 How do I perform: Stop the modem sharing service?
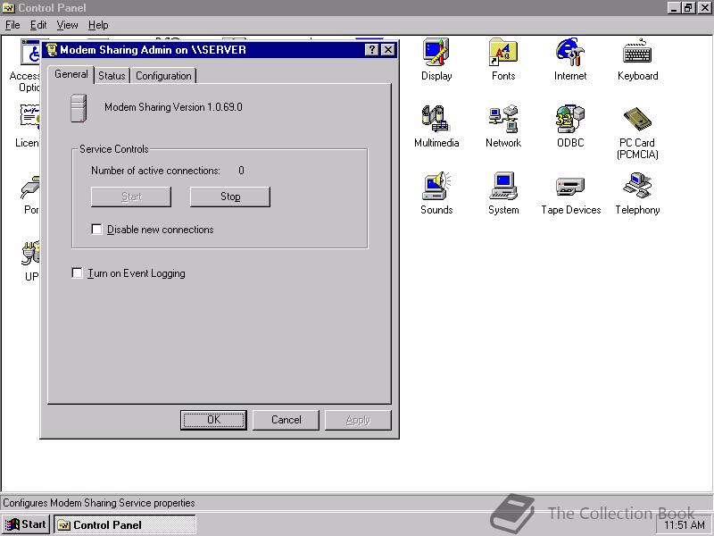click(x=230, y=197)
